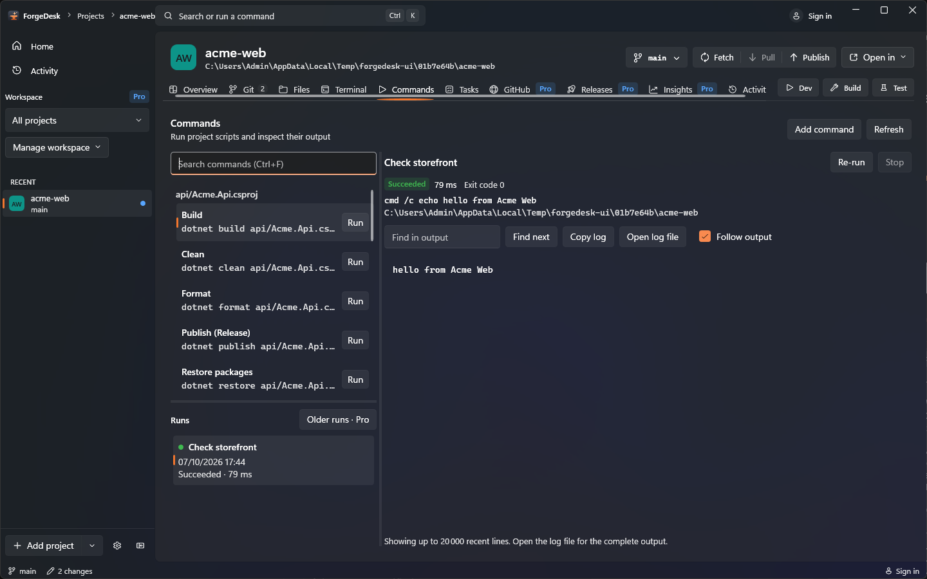Click the Pull button

coord(762,57)
